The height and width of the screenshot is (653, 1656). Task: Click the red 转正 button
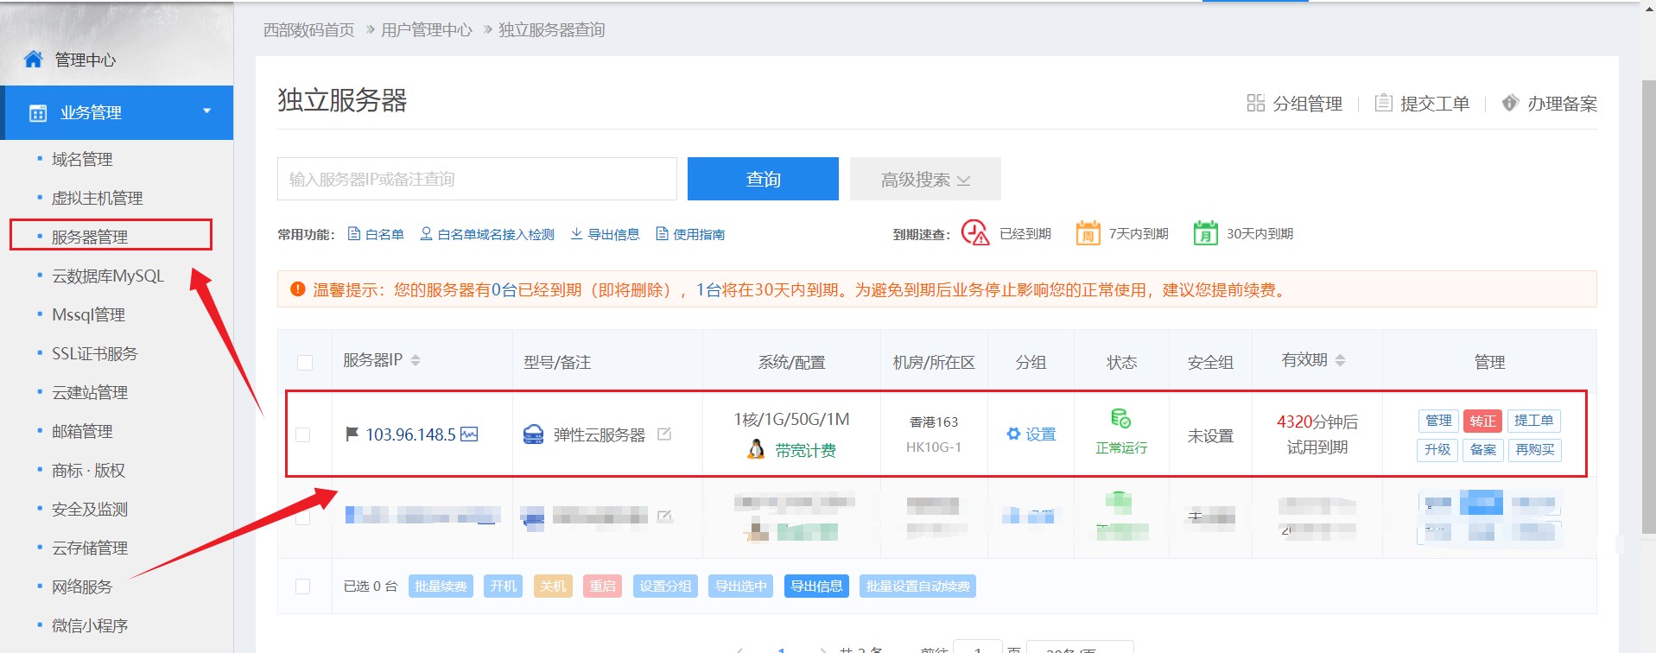pos(1482,421)
